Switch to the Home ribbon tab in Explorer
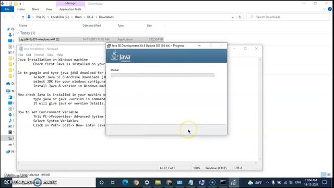Image resolution: width=334 pixels, height=188 pixels. click(x=21, y=9)
